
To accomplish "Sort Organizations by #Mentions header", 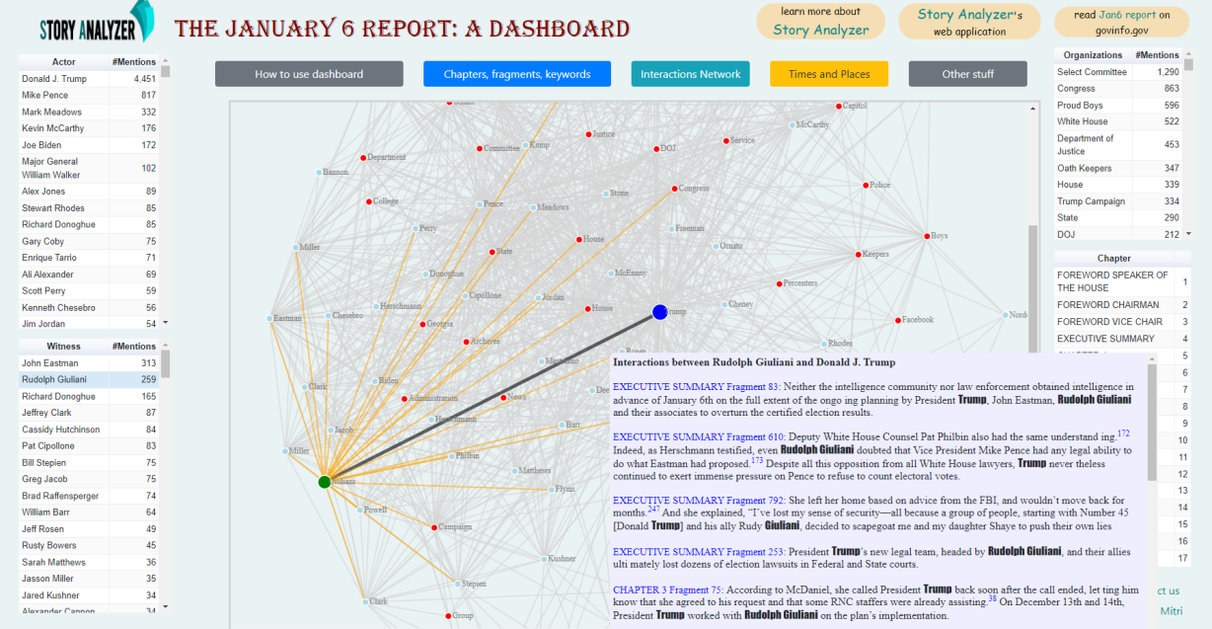I will 1157,55.
